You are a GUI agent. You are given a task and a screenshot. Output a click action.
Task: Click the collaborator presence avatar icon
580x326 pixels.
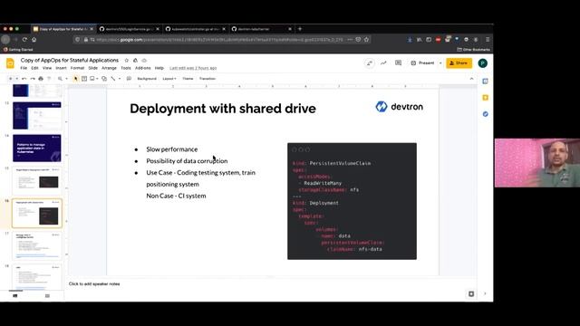point(370,63)
